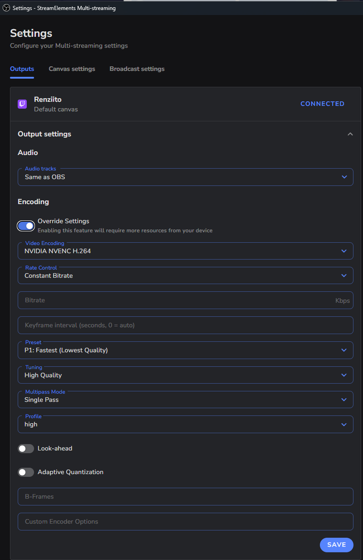The height and width of the screenshot is (560, 363).
Task: Collapse the Output settings section chevron
Action: (350, 134)
